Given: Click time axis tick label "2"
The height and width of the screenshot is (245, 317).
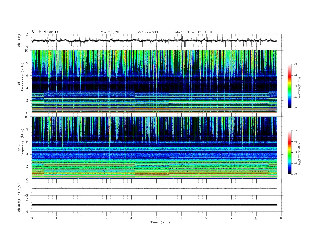Looking at the screenshot, I should (x=82, y=218).
